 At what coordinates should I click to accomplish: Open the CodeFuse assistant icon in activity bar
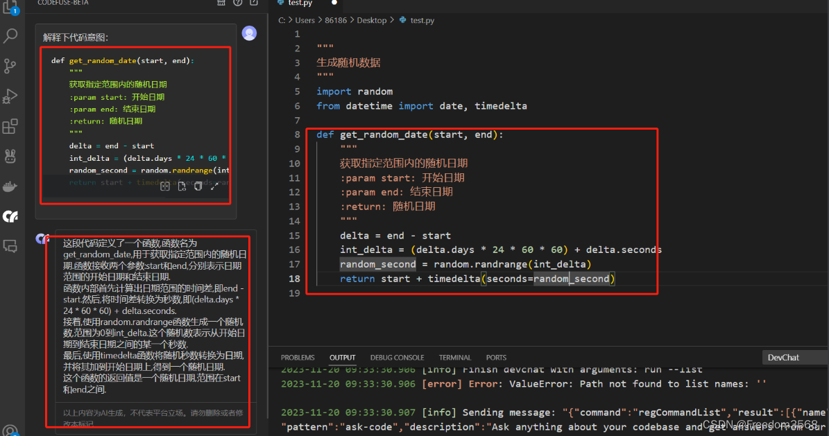click(10, 216)
